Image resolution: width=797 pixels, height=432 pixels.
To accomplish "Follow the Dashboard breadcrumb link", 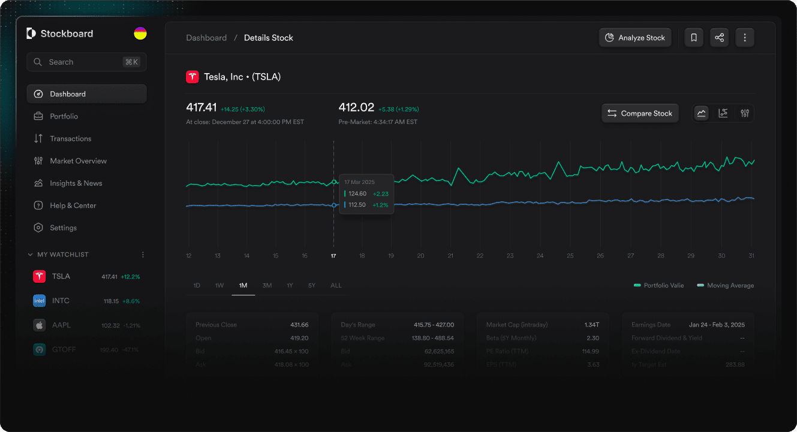I will 206,38.
